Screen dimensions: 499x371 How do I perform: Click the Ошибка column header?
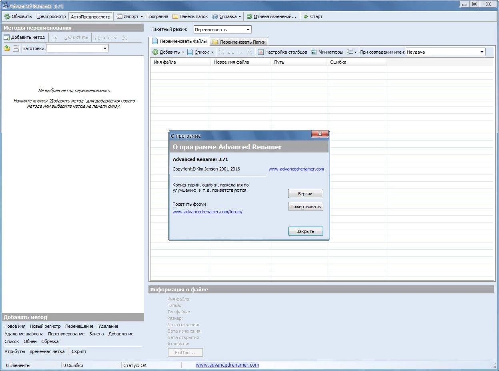click(x=357, y=62)
